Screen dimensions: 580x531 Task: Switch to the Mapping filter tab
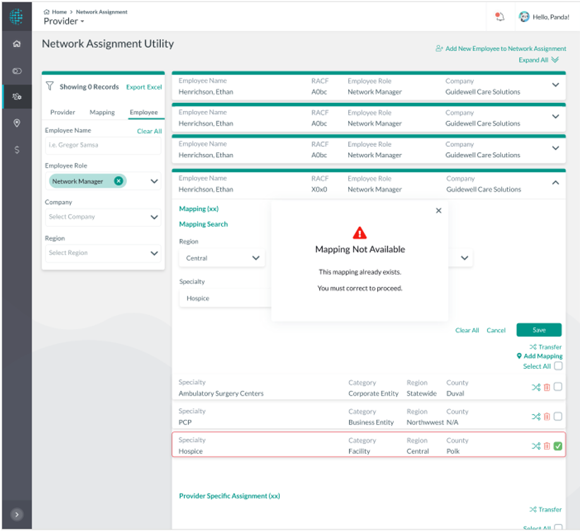click(102, 112)
